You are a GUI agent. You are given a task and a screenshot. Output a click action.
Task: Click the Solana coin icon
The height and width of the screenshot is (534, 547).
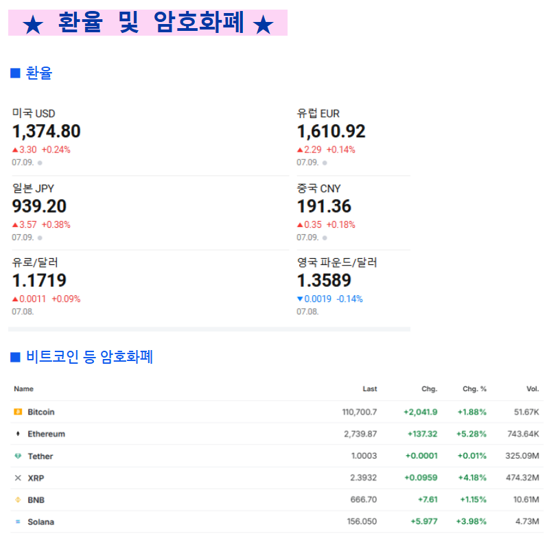(x=18, y=522)
